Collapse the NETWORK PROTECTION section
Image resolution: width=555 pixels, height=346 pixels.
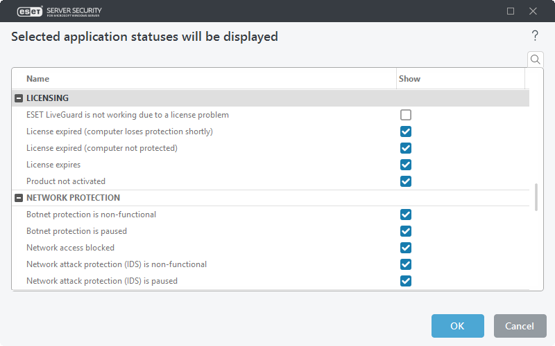19,198
